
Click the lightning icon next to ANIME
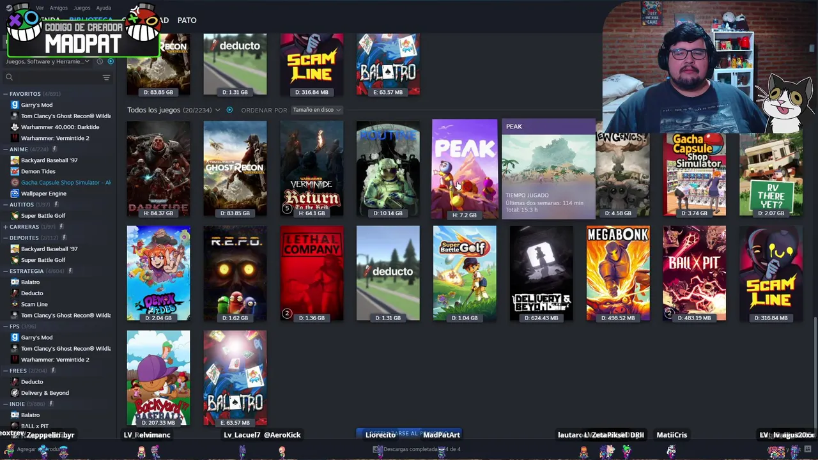(54, 149)
